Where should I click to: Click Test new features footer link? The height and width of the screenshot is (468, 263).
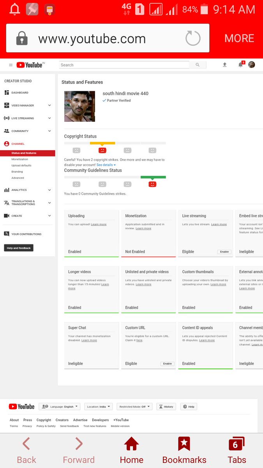(95, 426)
